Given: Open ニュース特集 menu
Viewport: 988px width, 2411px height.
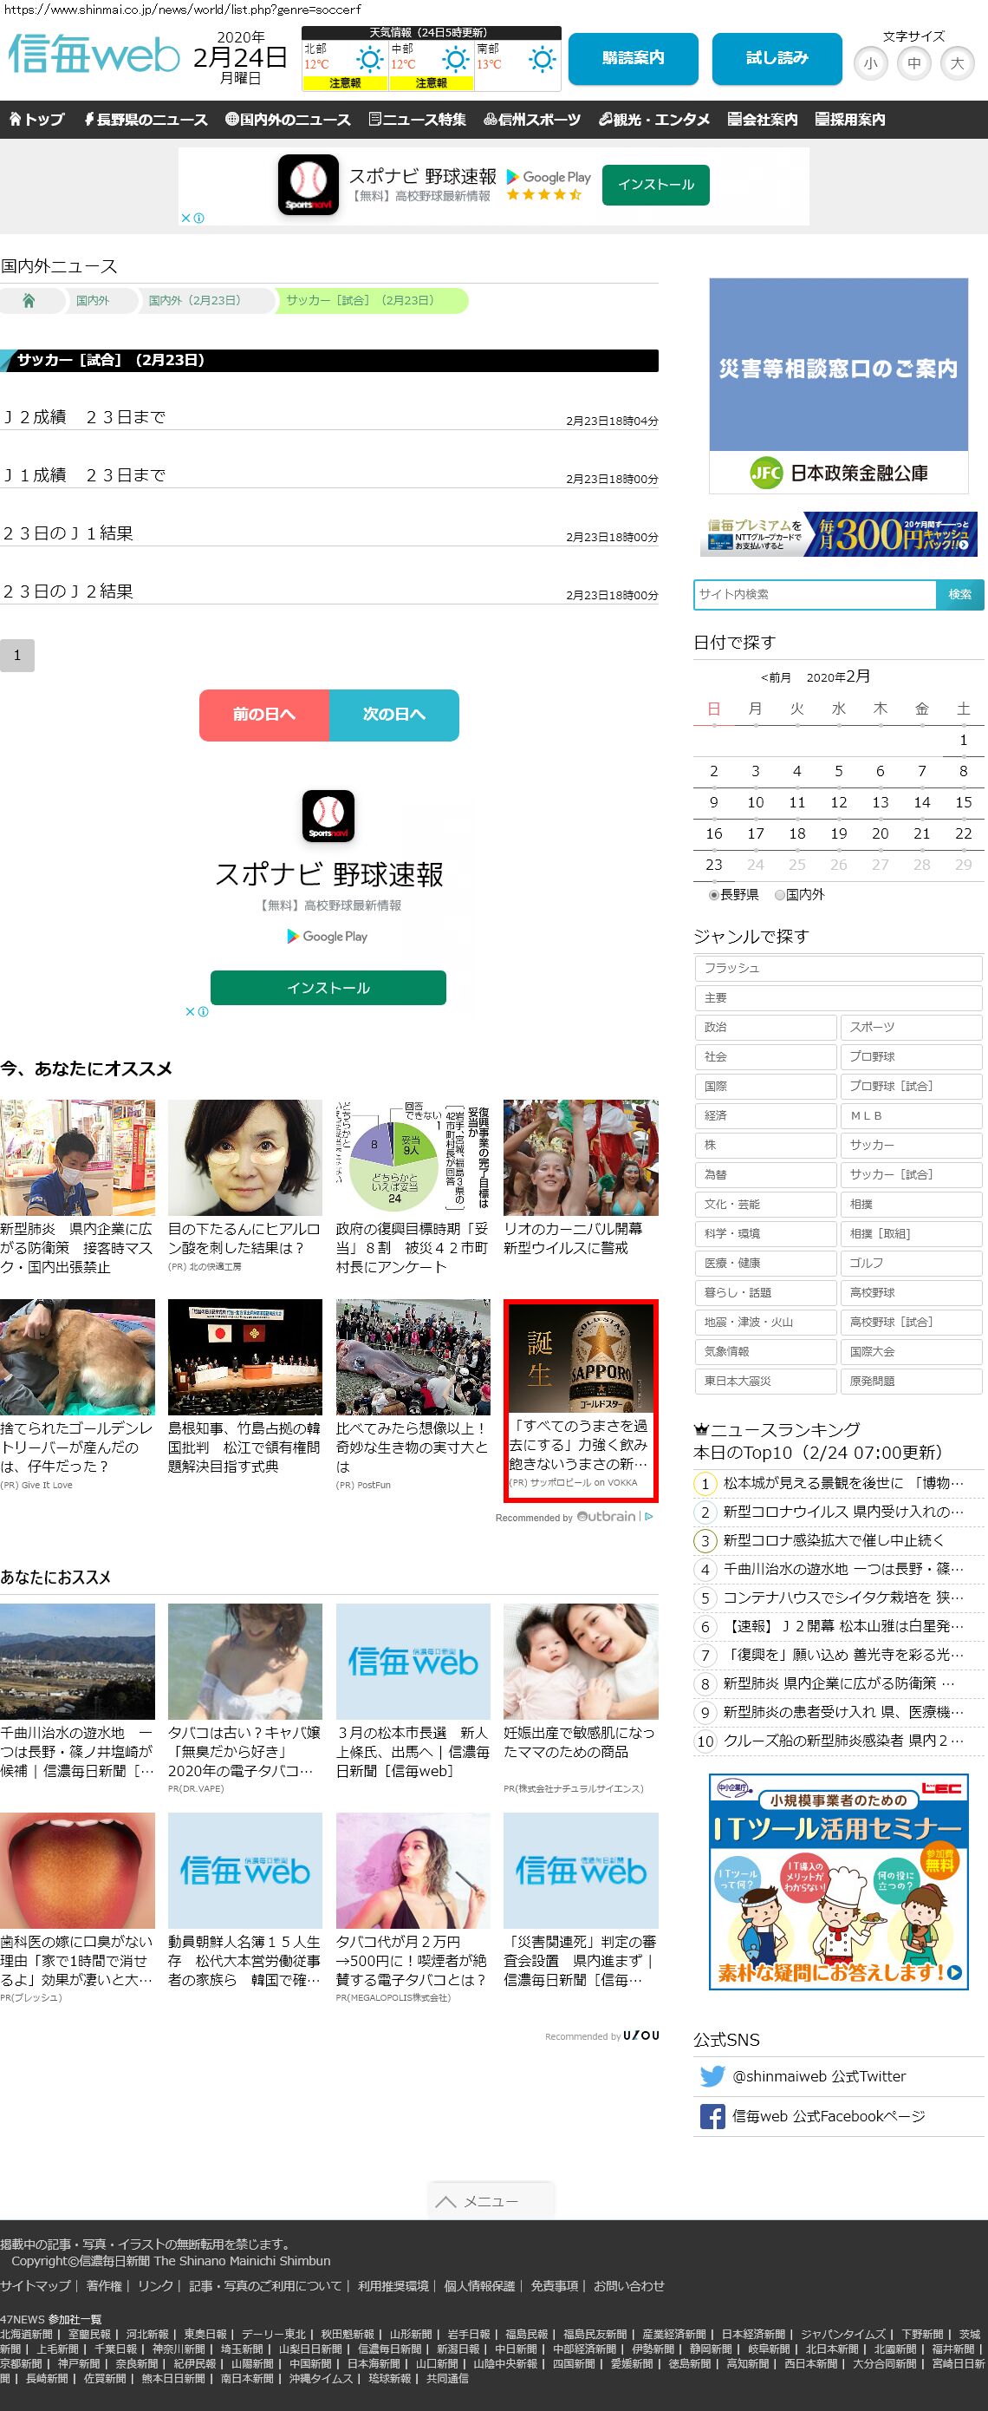Looking at the screenshot, I should tap(417, 120).
